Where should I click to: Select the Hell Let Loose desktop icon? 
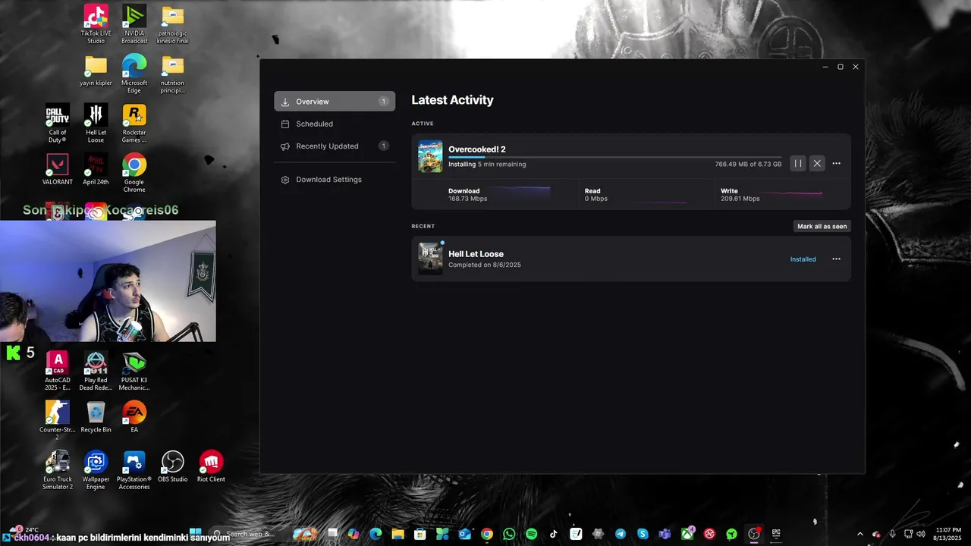click(96, 124)
